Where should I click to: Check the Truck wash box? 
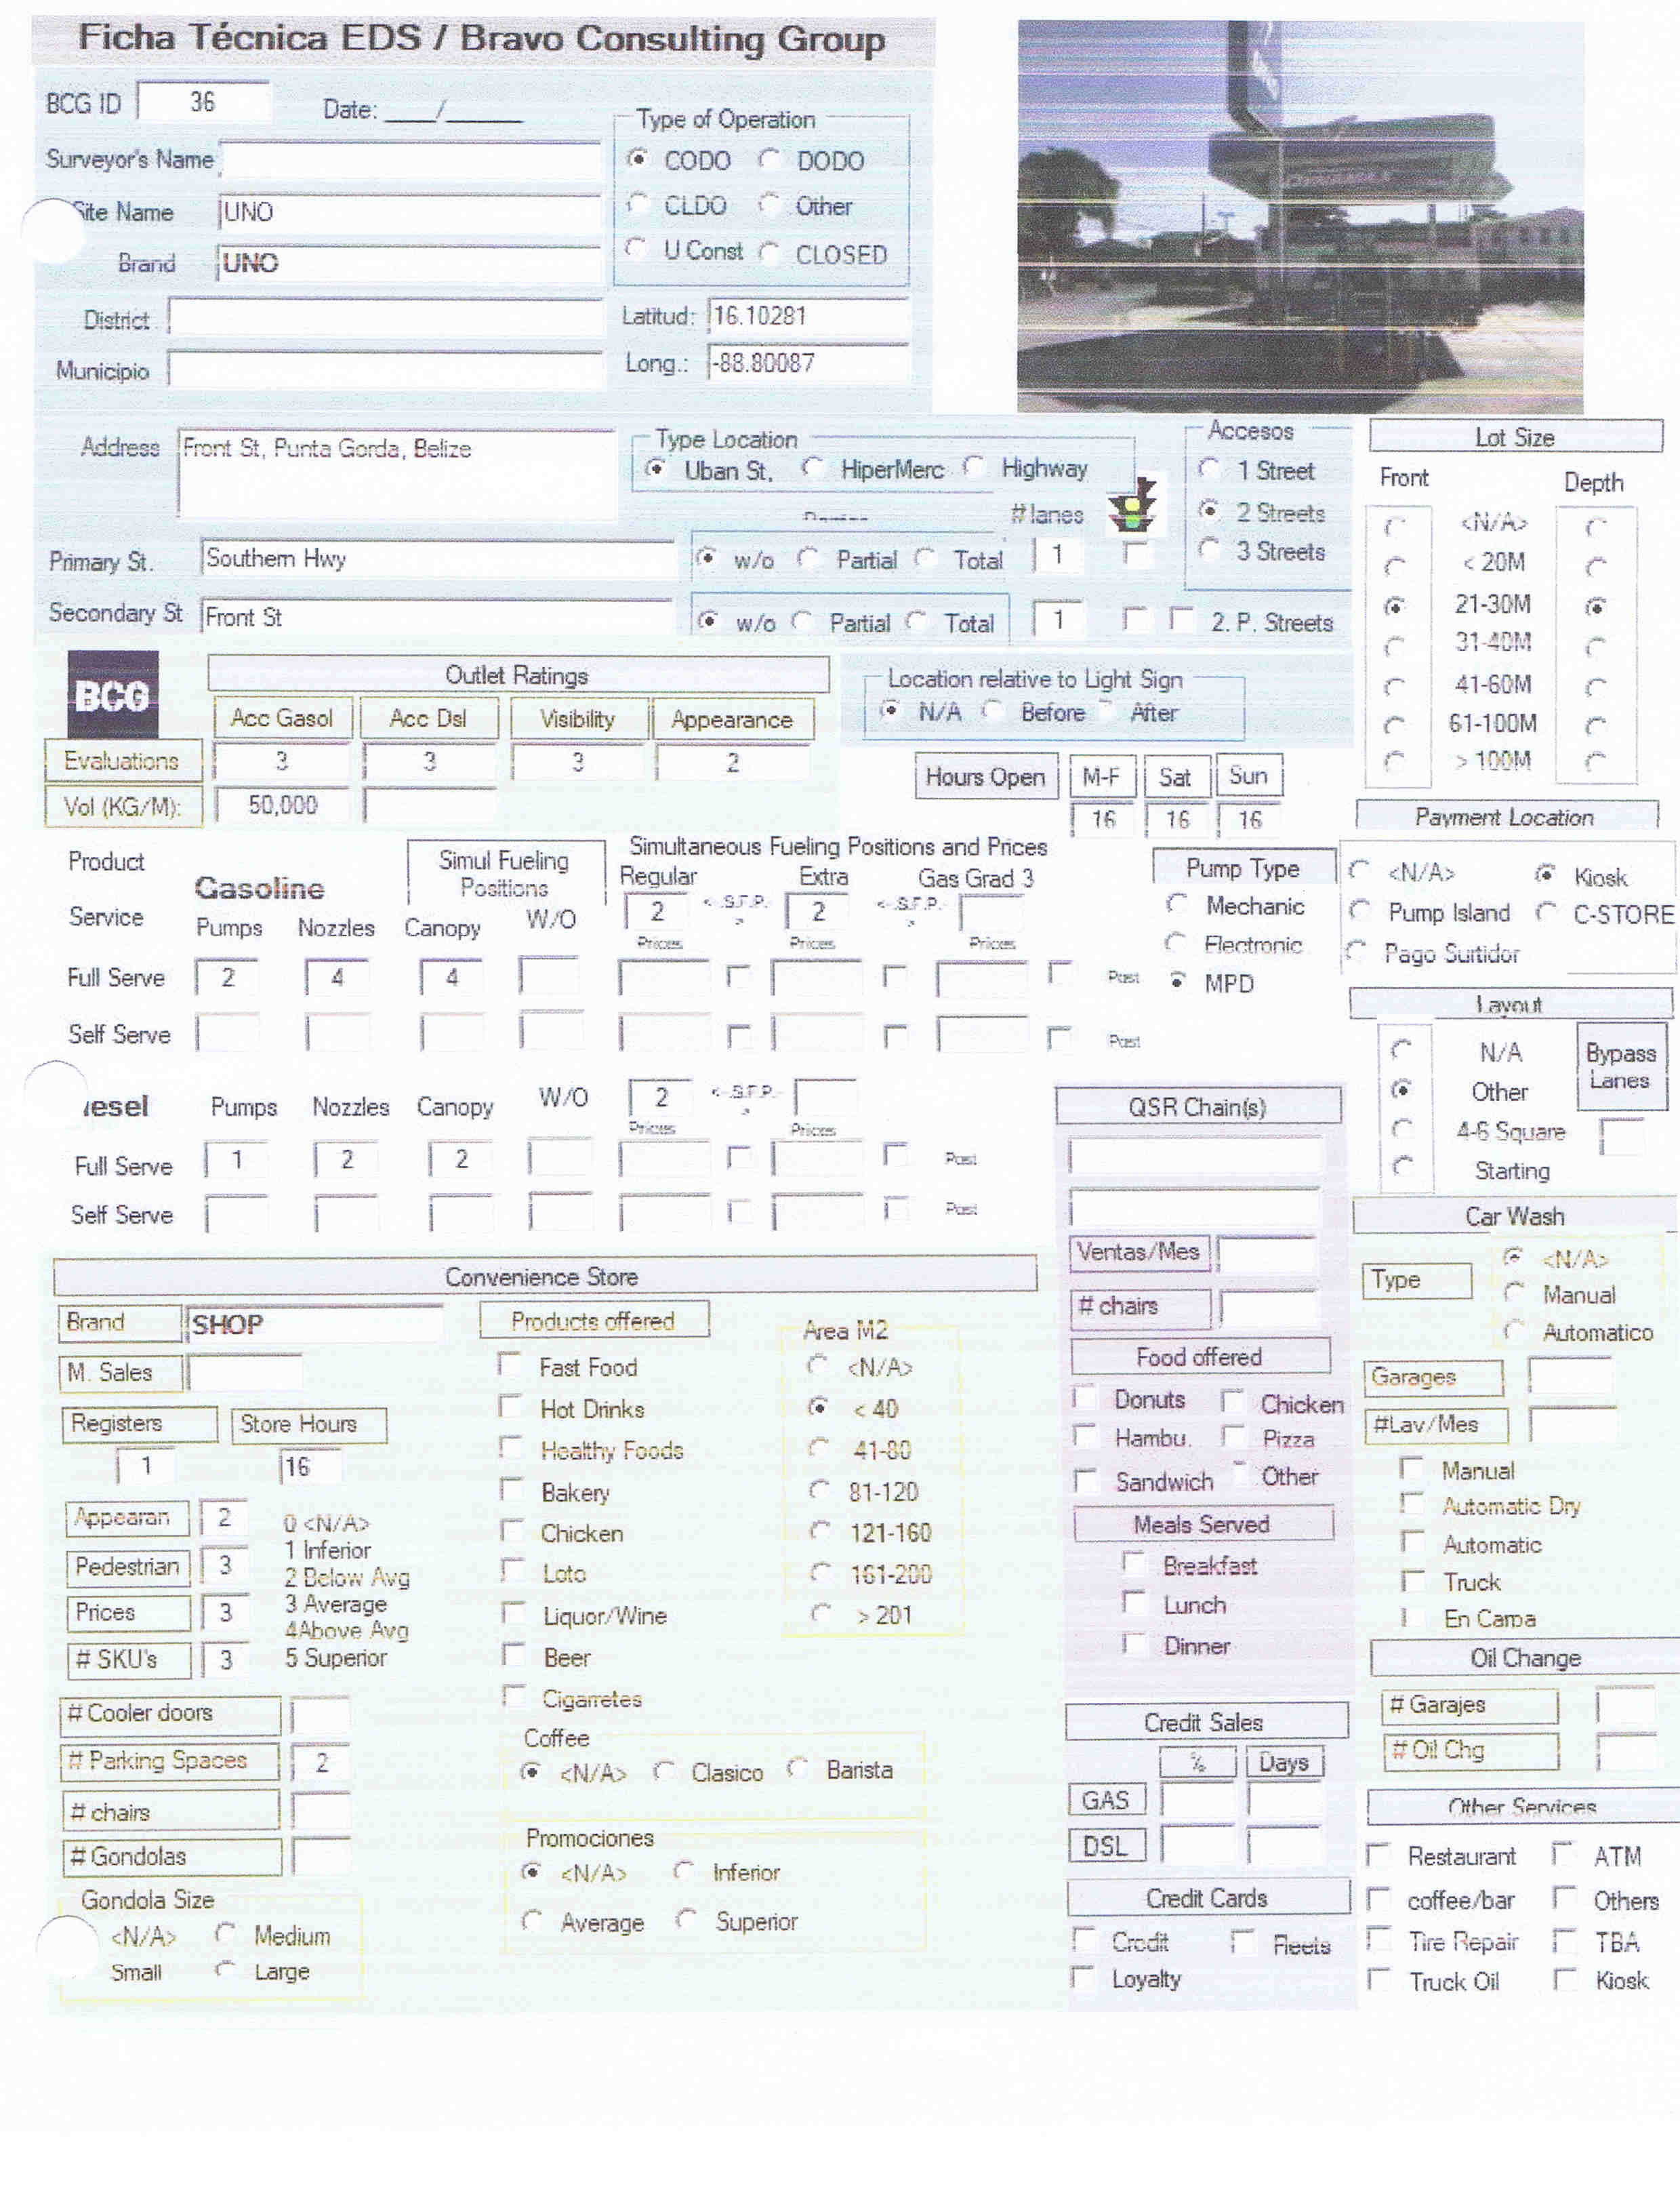click(1413, 1581)
